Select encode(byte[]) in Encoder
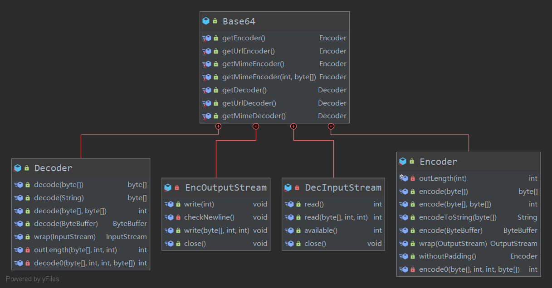The width and height of the screenshot is (552, 288). (x=444, y=192)
